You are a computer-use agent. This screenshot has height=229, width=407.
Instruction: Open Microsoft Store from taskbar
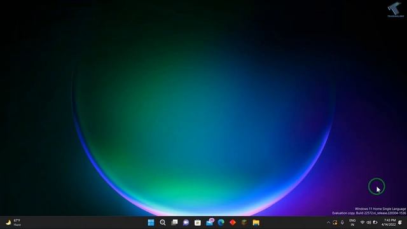point(198,223)
